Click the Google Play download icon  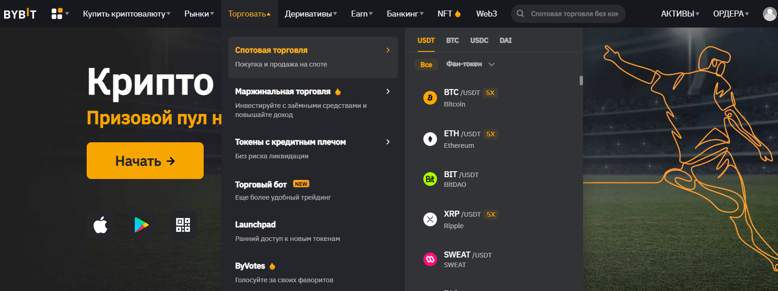(x=142, y=225)
